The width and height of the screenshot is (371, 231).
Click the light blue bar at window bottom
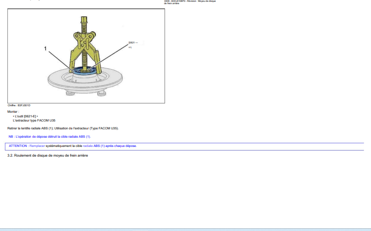185,229
